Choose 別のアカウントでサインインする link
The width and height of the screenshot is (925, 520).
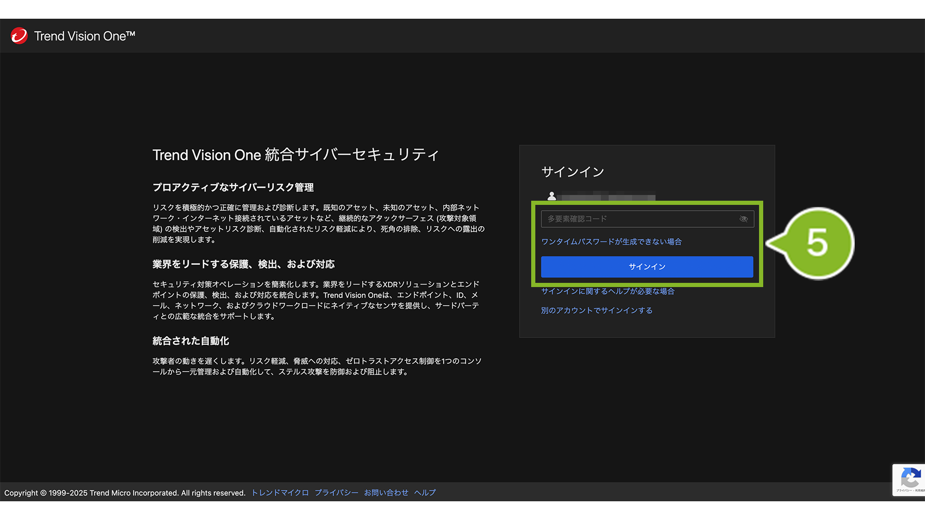[597, 310]
